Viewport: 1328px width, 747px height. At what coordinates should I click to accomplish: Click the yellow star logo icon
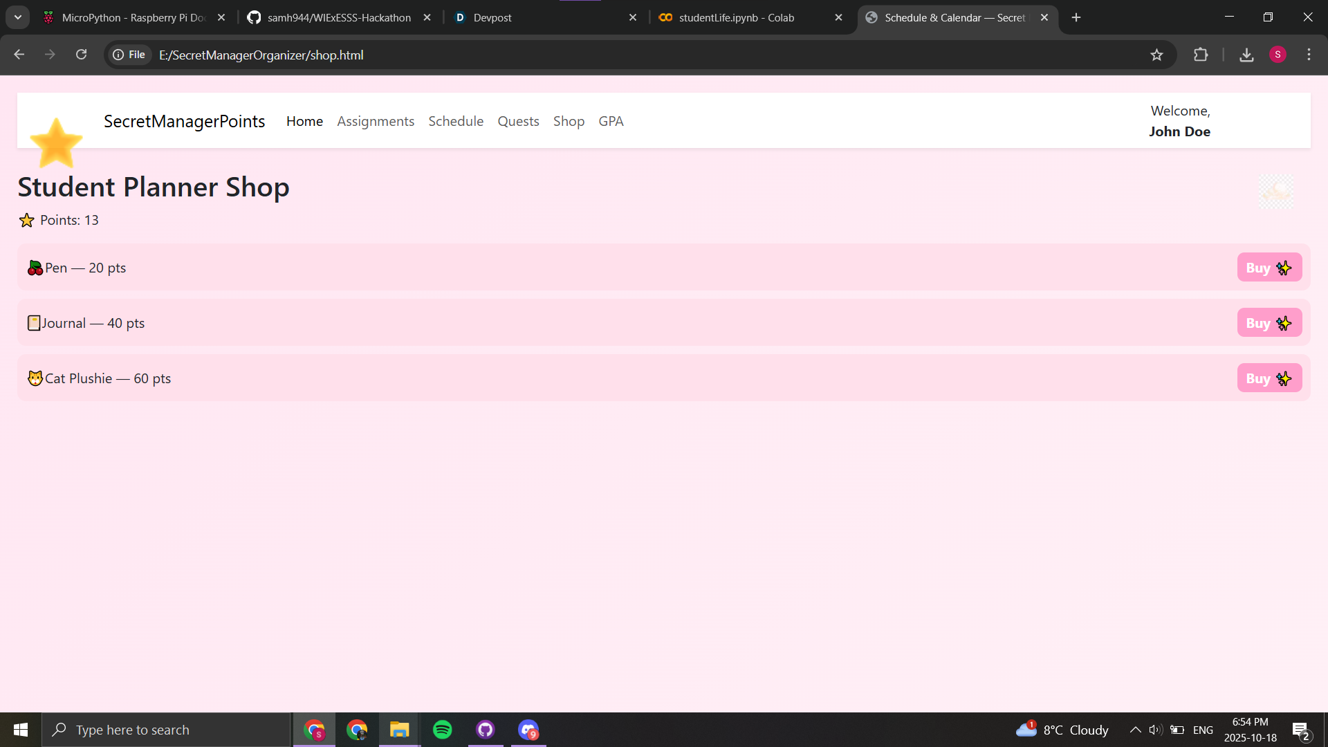coord(56,142)
